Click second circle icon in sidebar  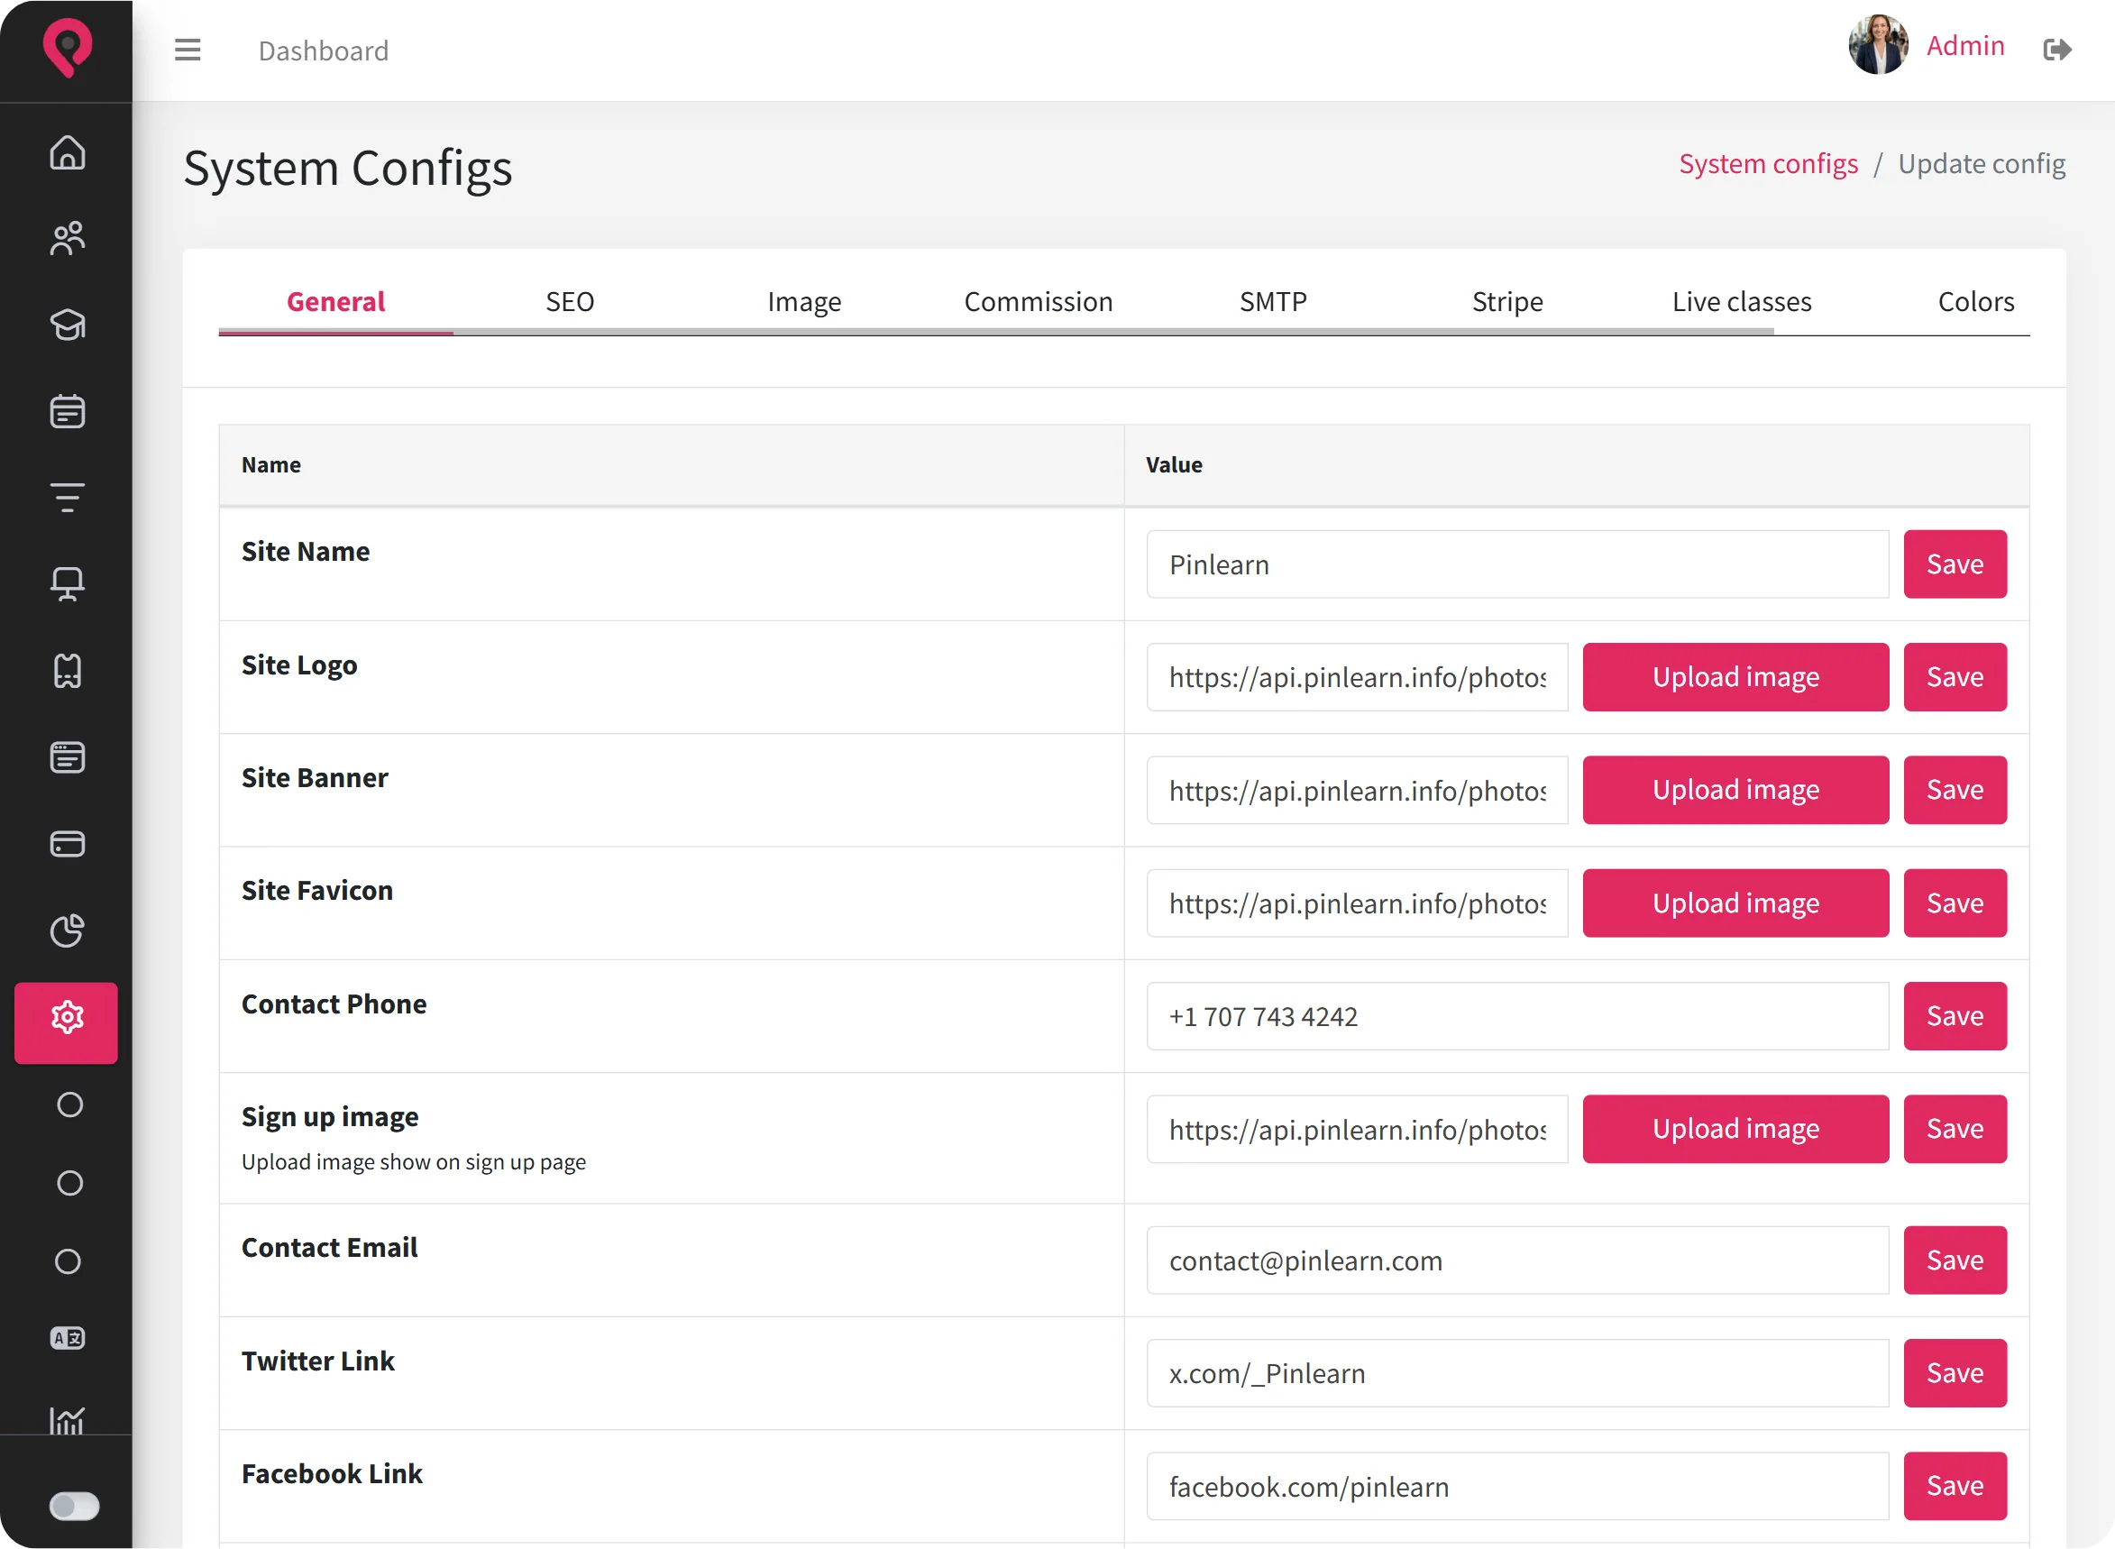(69, 1183)
